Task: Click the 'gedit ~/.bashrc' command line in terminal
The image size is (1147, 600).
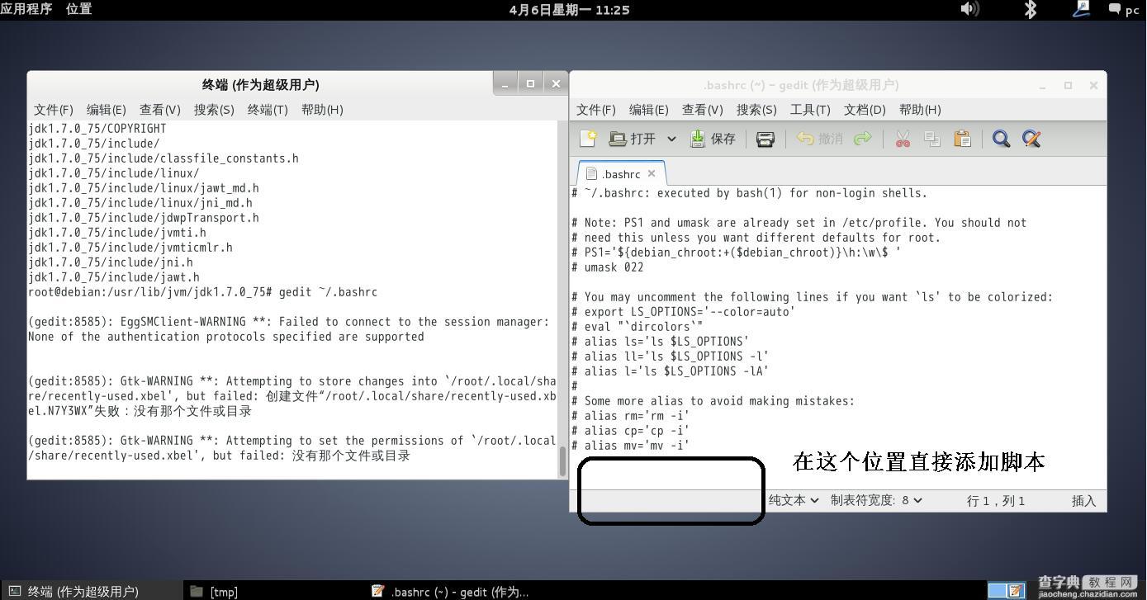Action: [202, 292]
